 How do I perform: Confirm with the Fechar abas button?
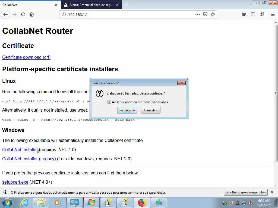click(x=127, y=110)
